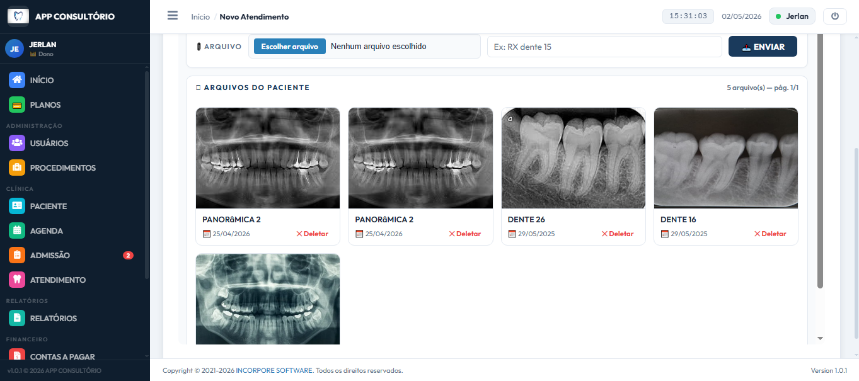
Task: Open the DENTE 16 x-ray thumbnail
Action: [x=726, y=158]
